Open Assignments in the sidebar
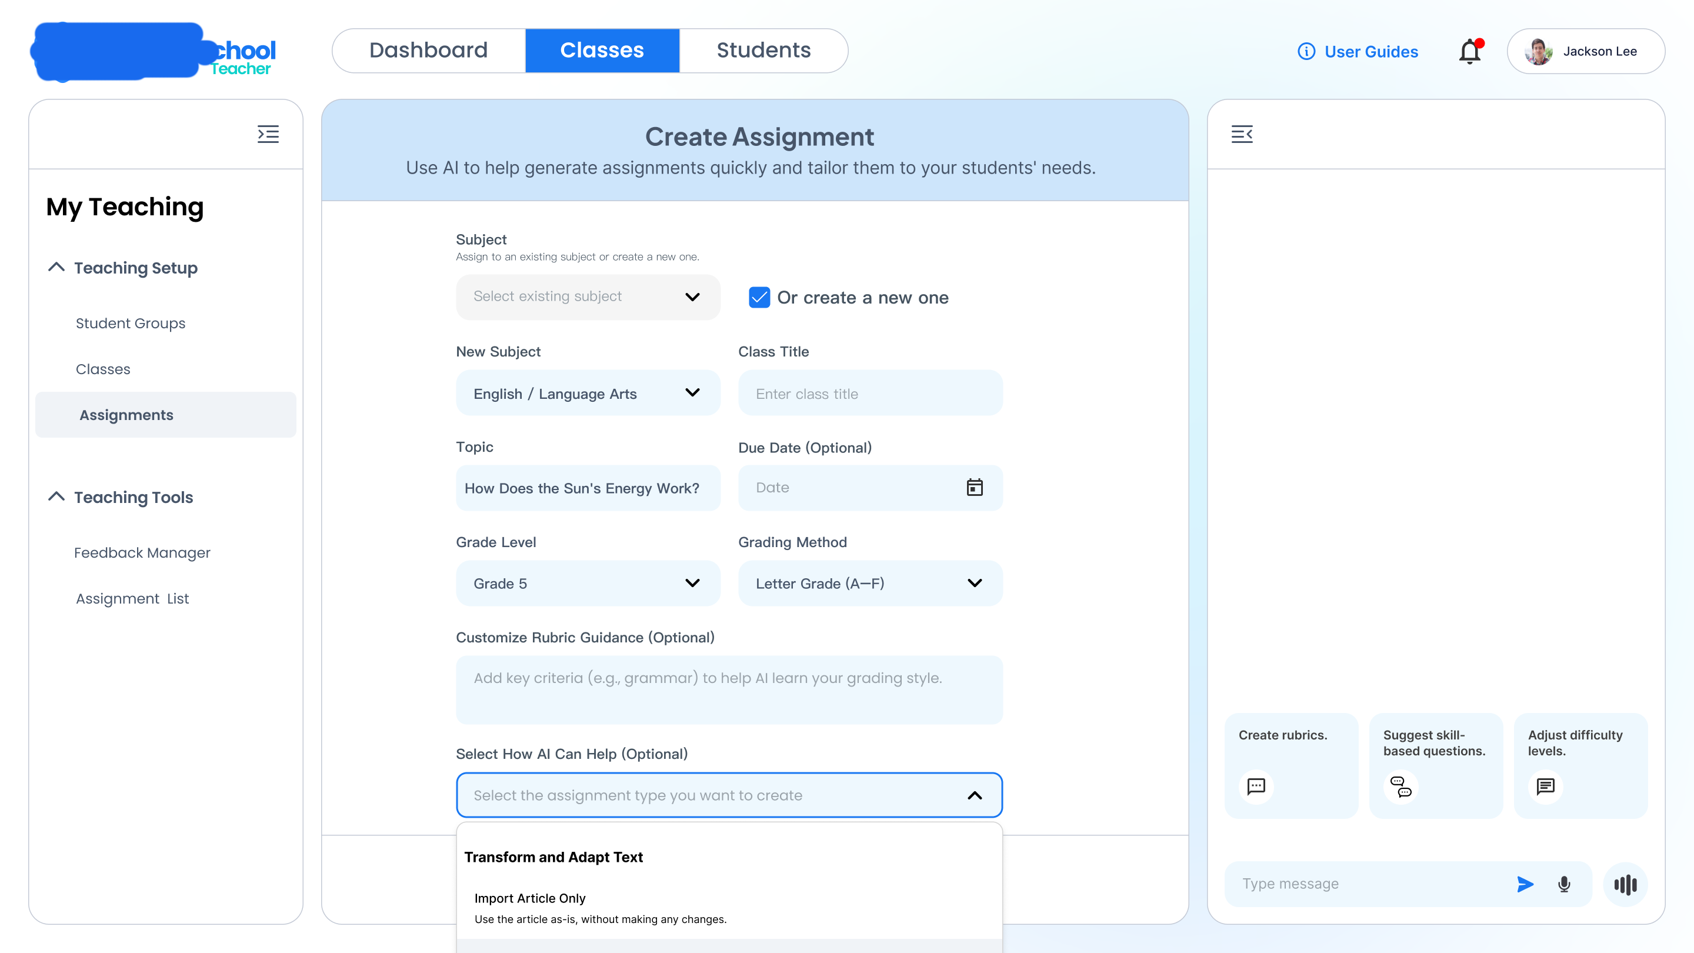The width and height of the screenshot is (1694, 953). click(x=166, y=415)
